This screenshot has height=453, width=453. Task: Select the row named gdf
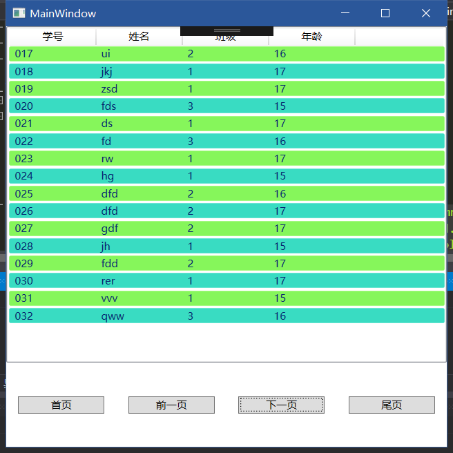pyautogui.click(x=226, y=229)
